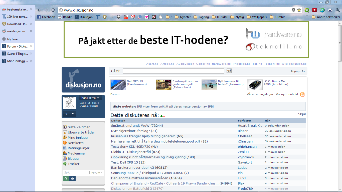This screenshot has width=342, height=192.
Task: Click the lightbulb icon in address bar
Action: pos(293,10)
